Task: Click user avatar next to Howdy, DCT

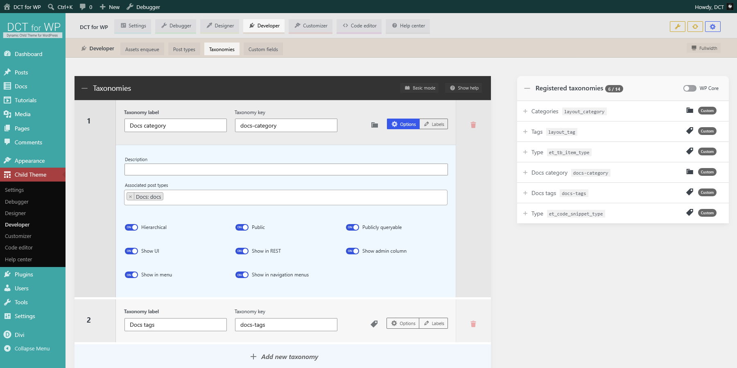Action: (x=730, y=7)
